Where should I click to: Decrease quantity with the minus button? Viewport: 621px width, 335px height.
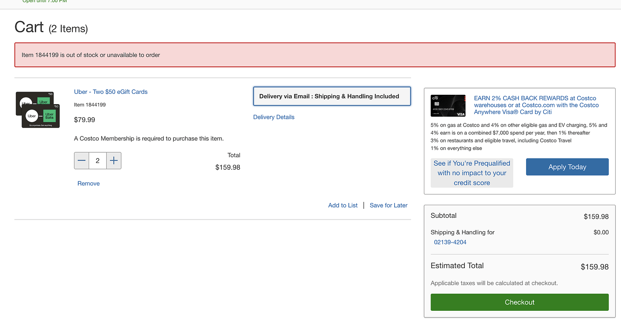81,161
